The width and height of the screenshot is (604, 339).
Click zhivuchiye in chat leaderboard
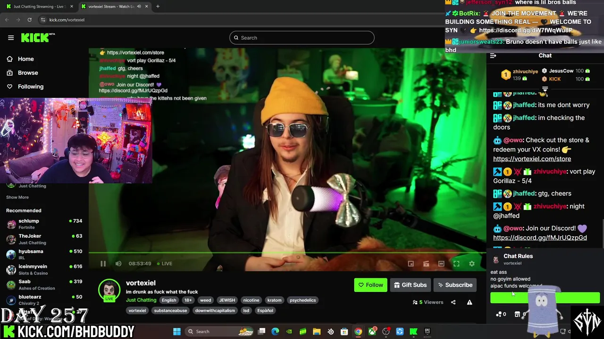[x=525, y=71]
